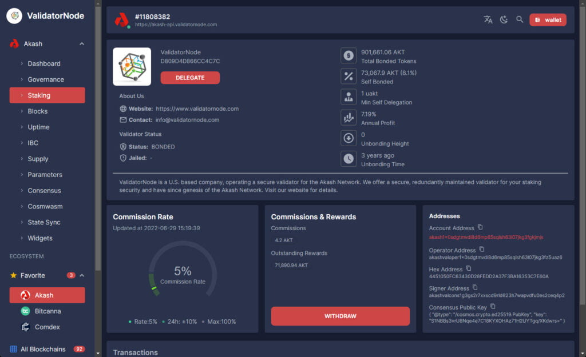Select Akash in the favorites list
Viewport: 586px width, 357px height.
tap(47, 295)
